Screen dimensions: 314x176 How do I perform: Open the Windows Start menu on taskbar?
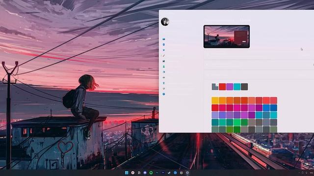coord(127,173)
